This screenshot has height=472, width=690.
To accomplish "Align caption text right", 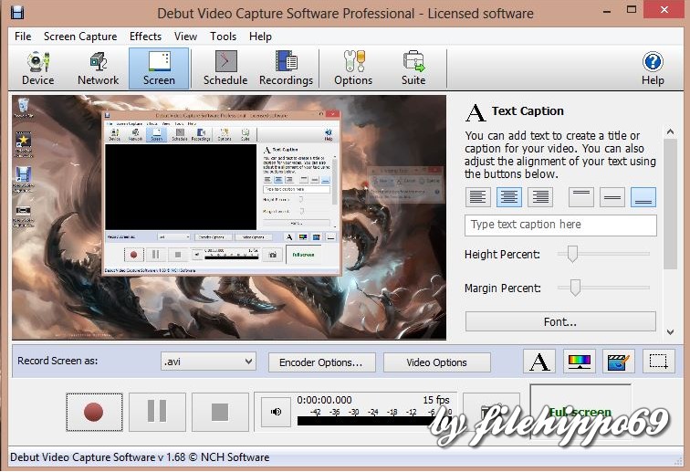I will 540,197.
